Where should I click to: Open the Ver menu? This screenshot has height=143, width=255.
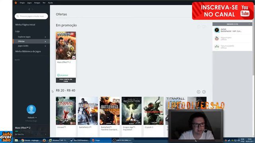[x=44, y=3]
